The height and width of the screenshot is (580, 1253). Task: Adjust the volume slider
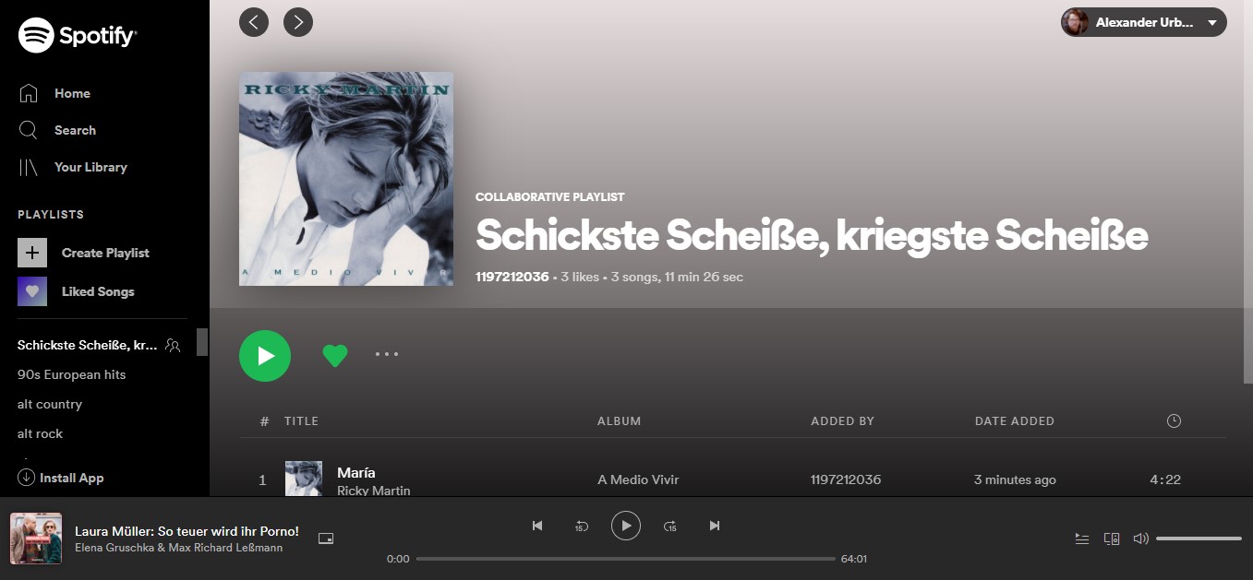point(1199,539)
